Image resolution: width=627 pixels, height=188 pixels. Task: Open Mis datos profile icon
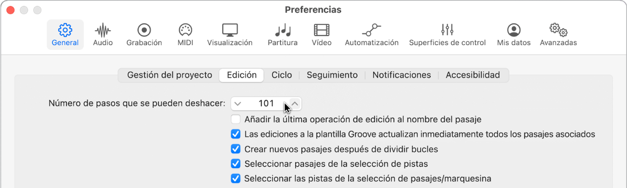514,30
